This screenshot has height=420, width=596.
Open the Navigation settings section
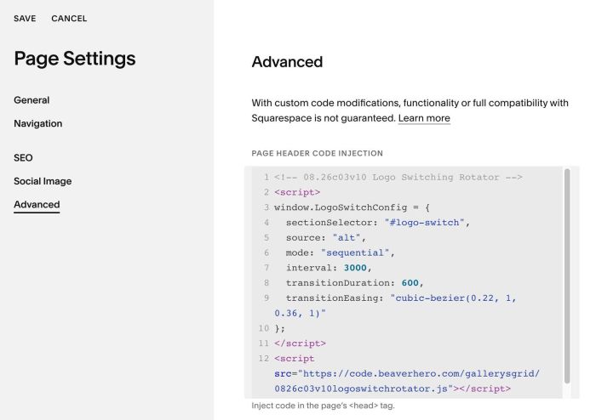[38, 123]
